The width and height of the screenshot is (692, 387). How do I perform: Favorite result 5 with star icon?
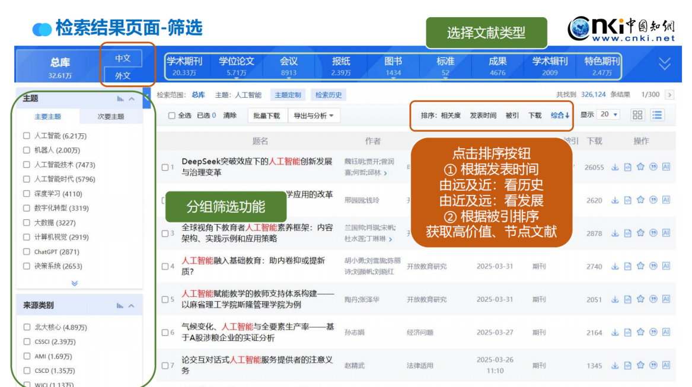point(640,300)
